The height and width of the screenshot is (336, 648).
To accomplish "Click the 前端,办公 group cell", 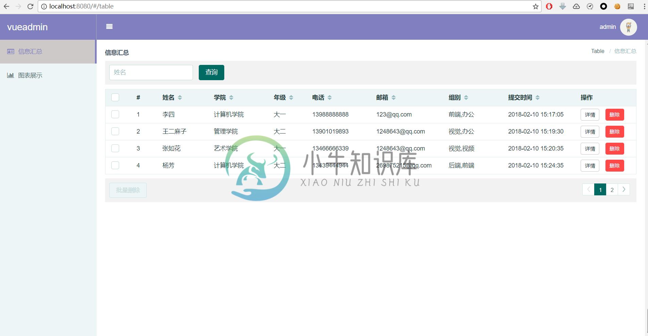I will [x=461, y=114].
